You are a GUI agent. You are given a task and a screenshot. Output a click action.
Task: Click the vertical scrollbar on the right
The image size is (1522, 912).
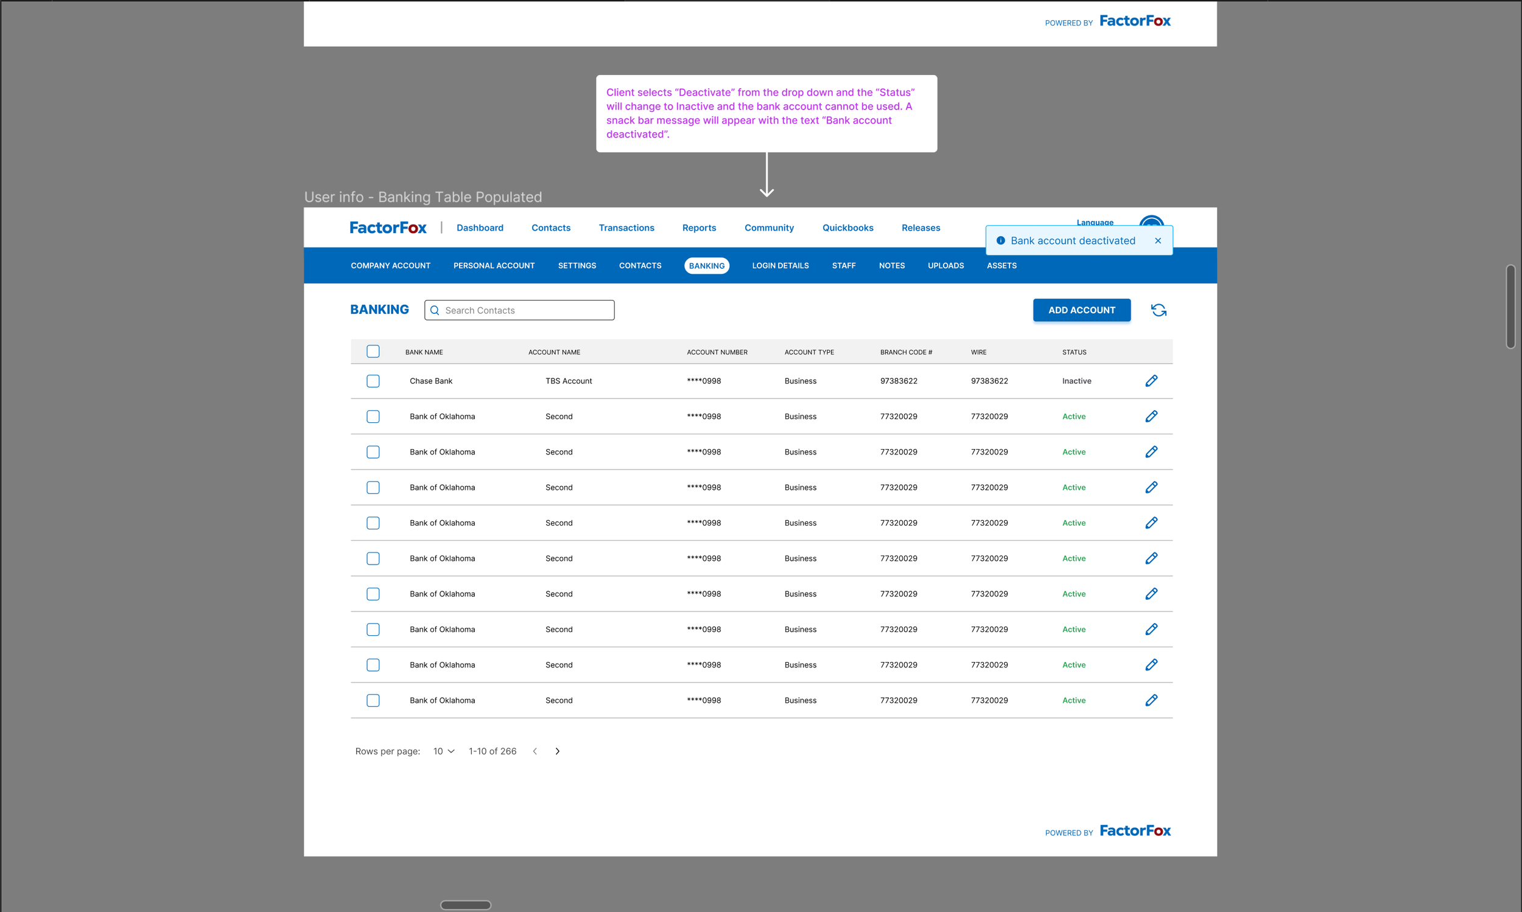(x=1510, y=307)
